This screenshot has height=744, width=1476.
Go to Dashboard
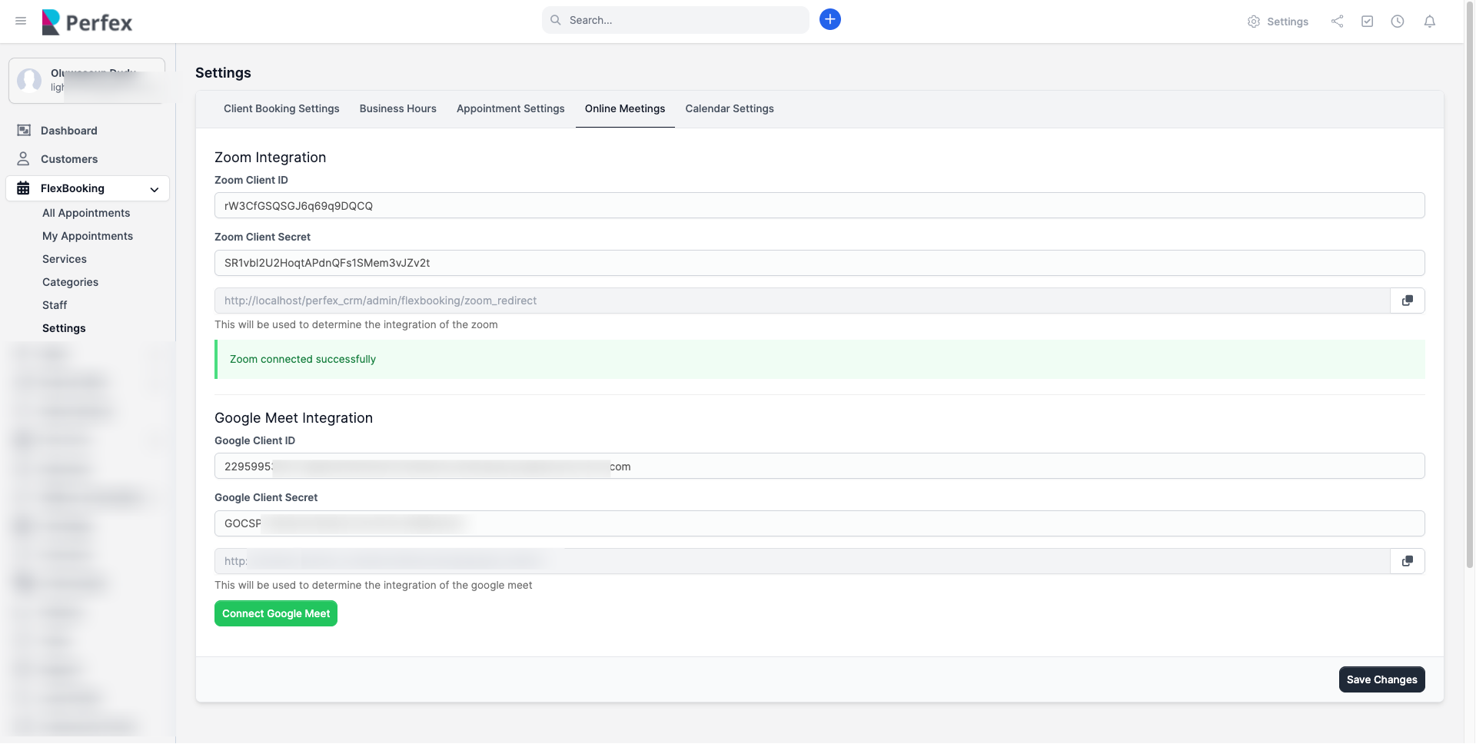(69, 131)
